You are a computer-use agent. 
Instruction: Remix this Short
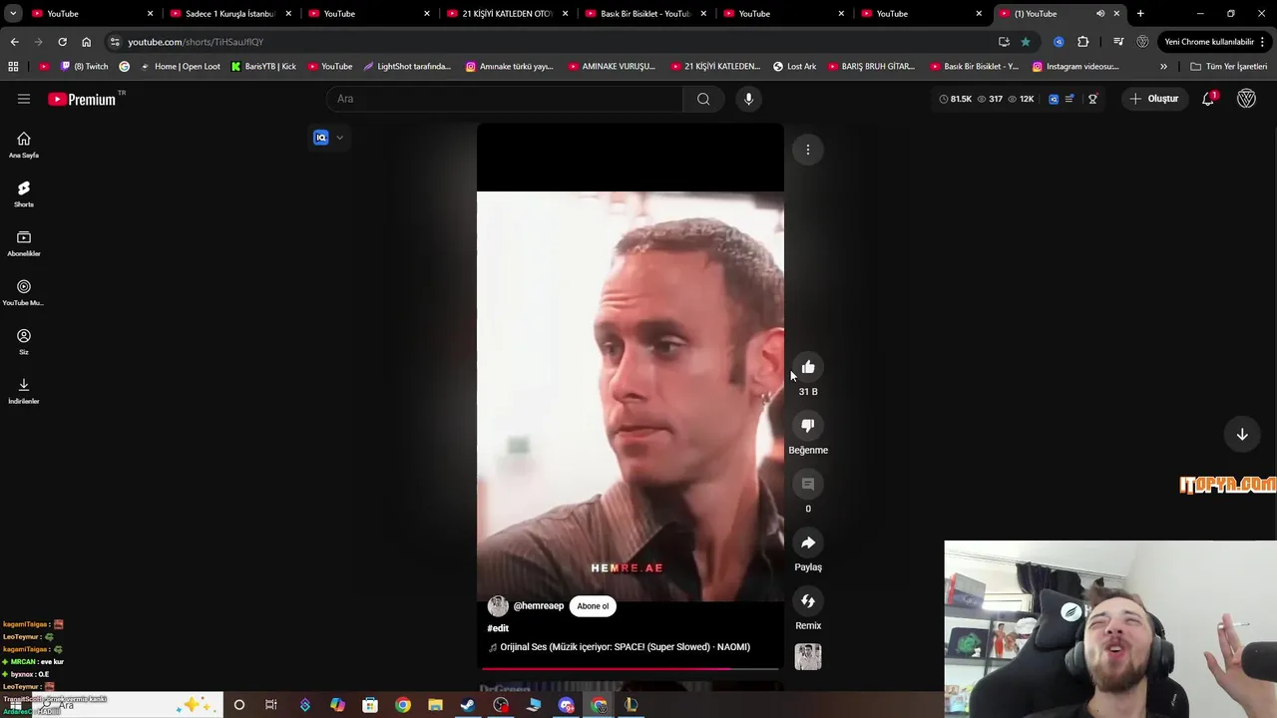click(808, 601)
